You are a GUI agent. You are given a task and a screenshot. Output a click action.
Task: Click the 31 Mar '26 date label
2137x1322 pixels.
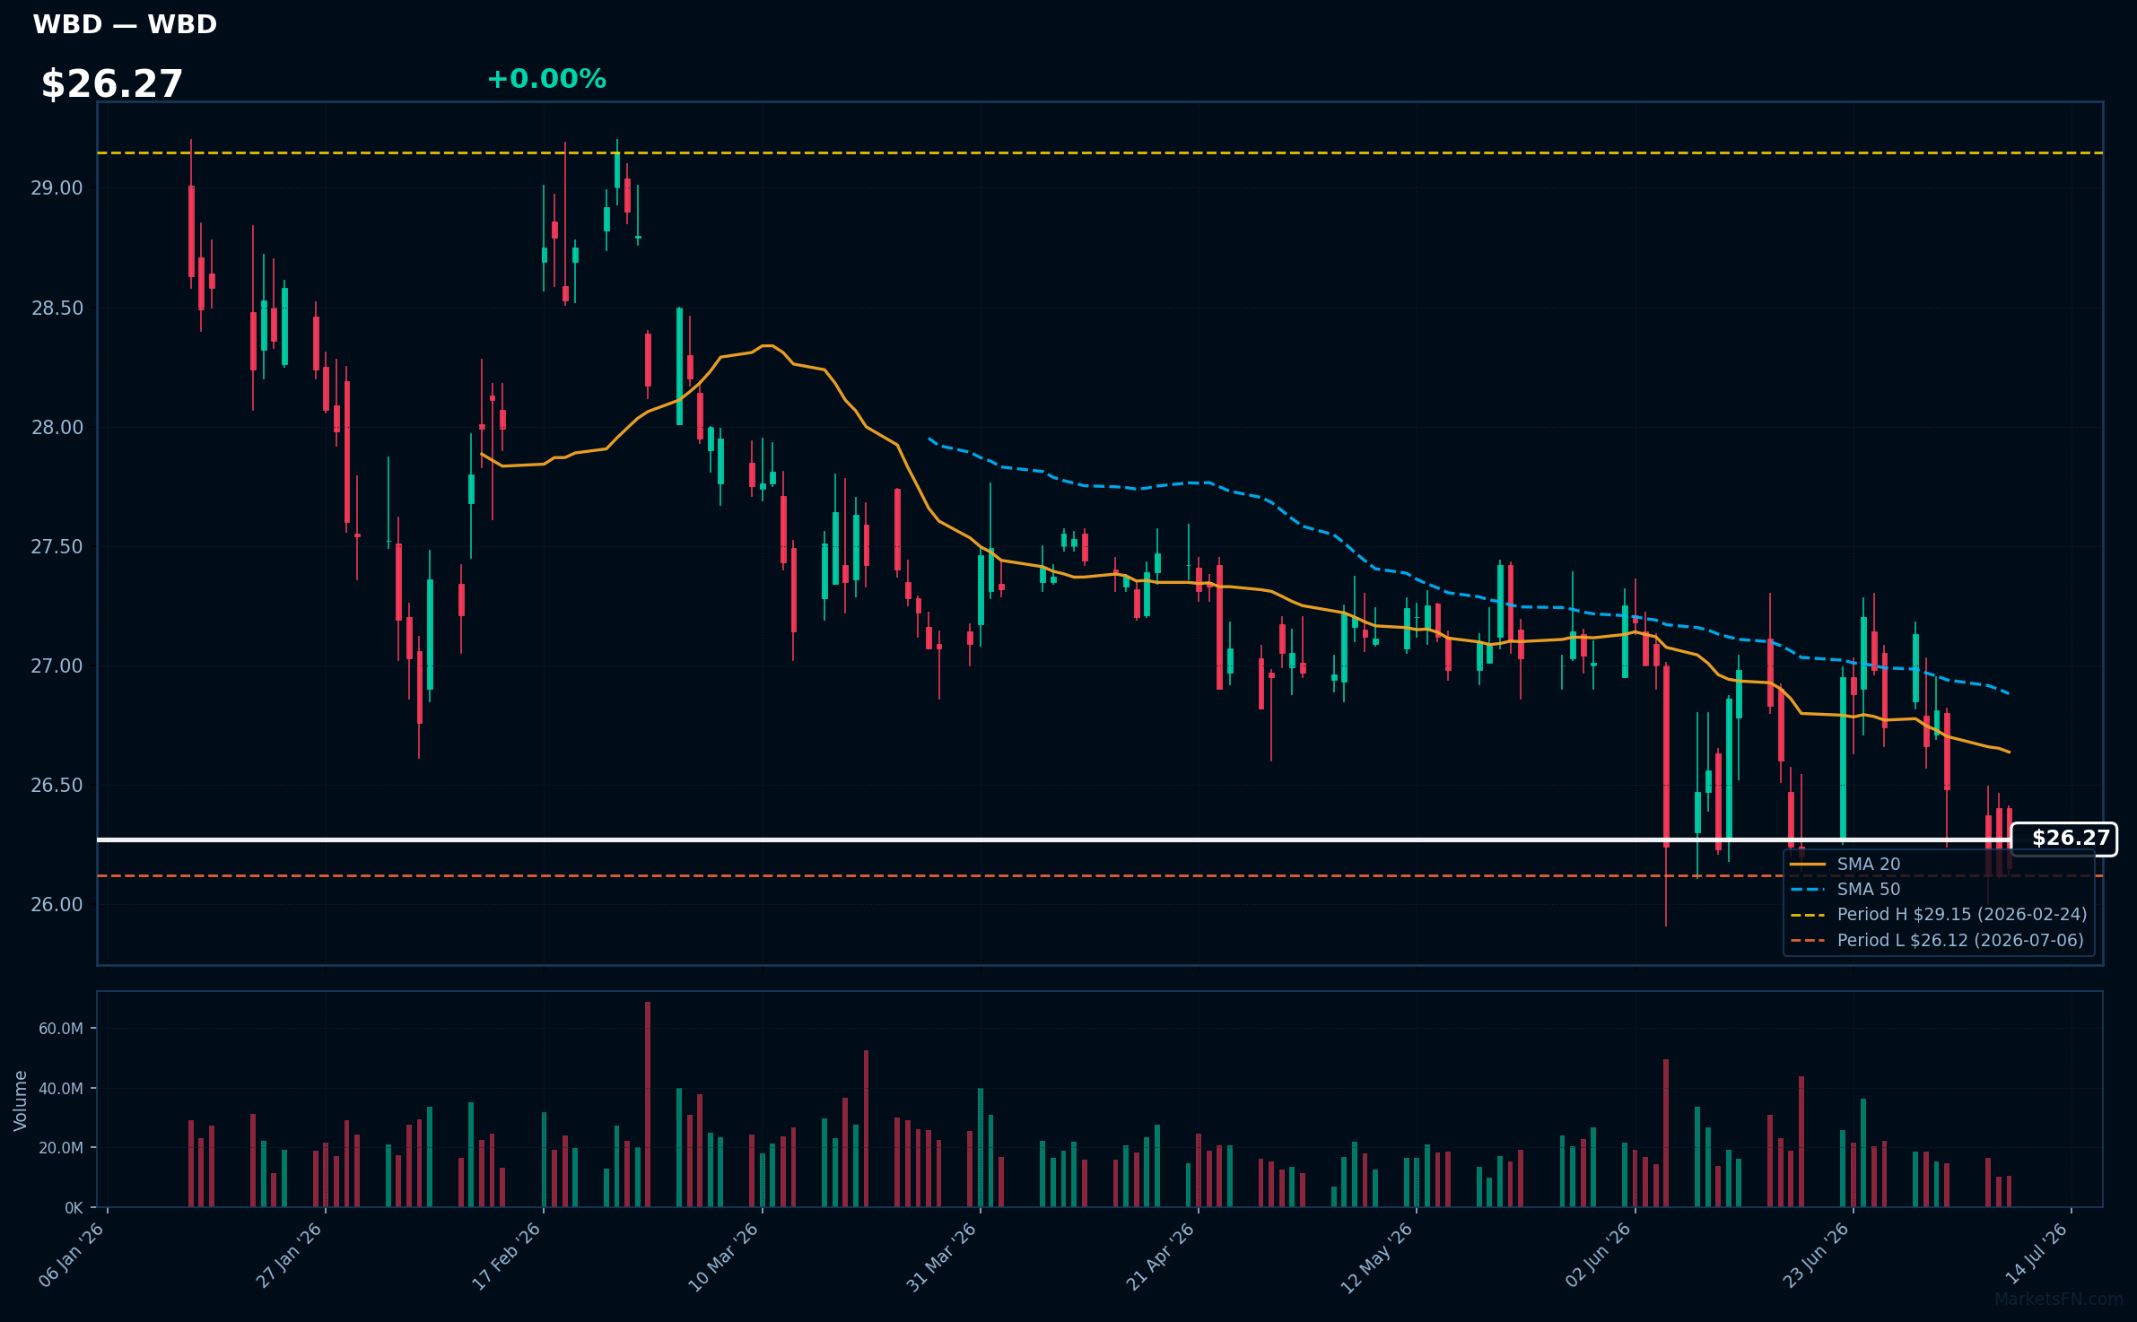(x=941, y=1256)
